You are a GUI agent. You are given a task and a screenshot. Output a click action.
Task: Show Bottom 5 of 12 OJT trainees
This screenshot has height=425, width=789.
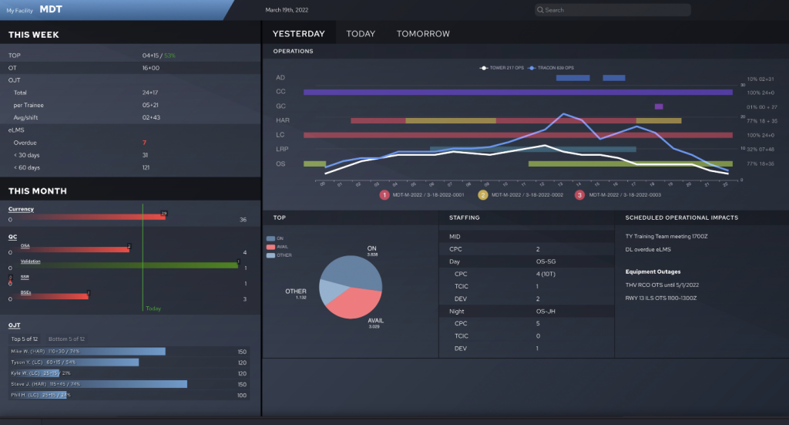coord(66,339)
